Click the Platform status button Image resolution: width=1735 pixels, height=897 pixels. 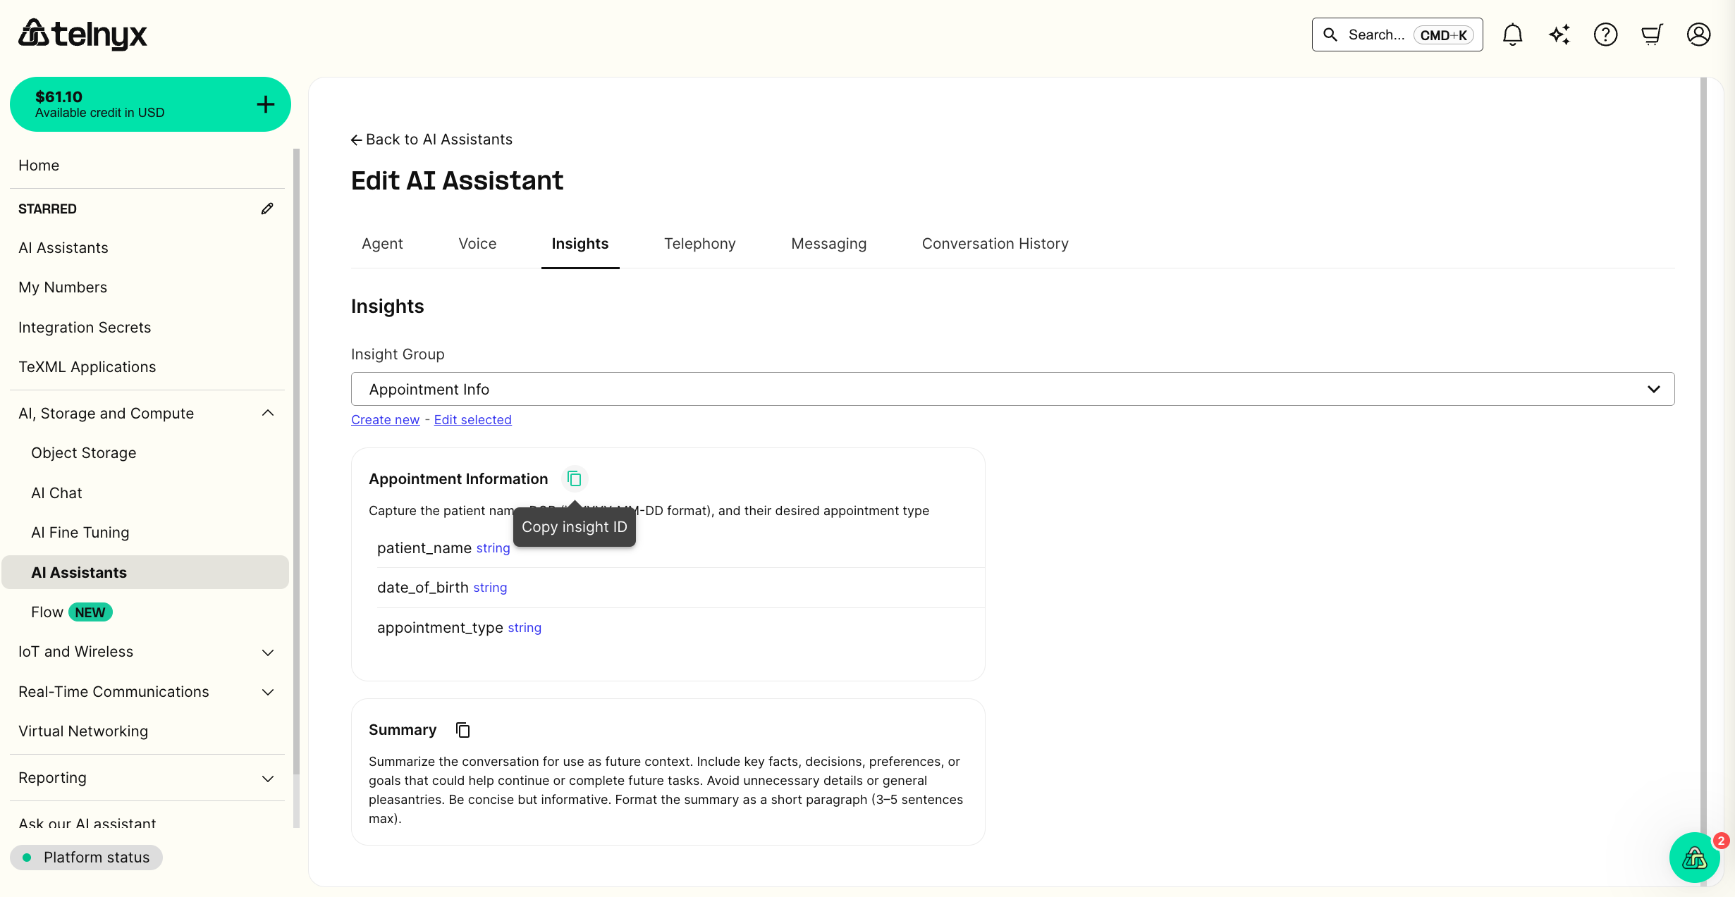pos(86,858)
